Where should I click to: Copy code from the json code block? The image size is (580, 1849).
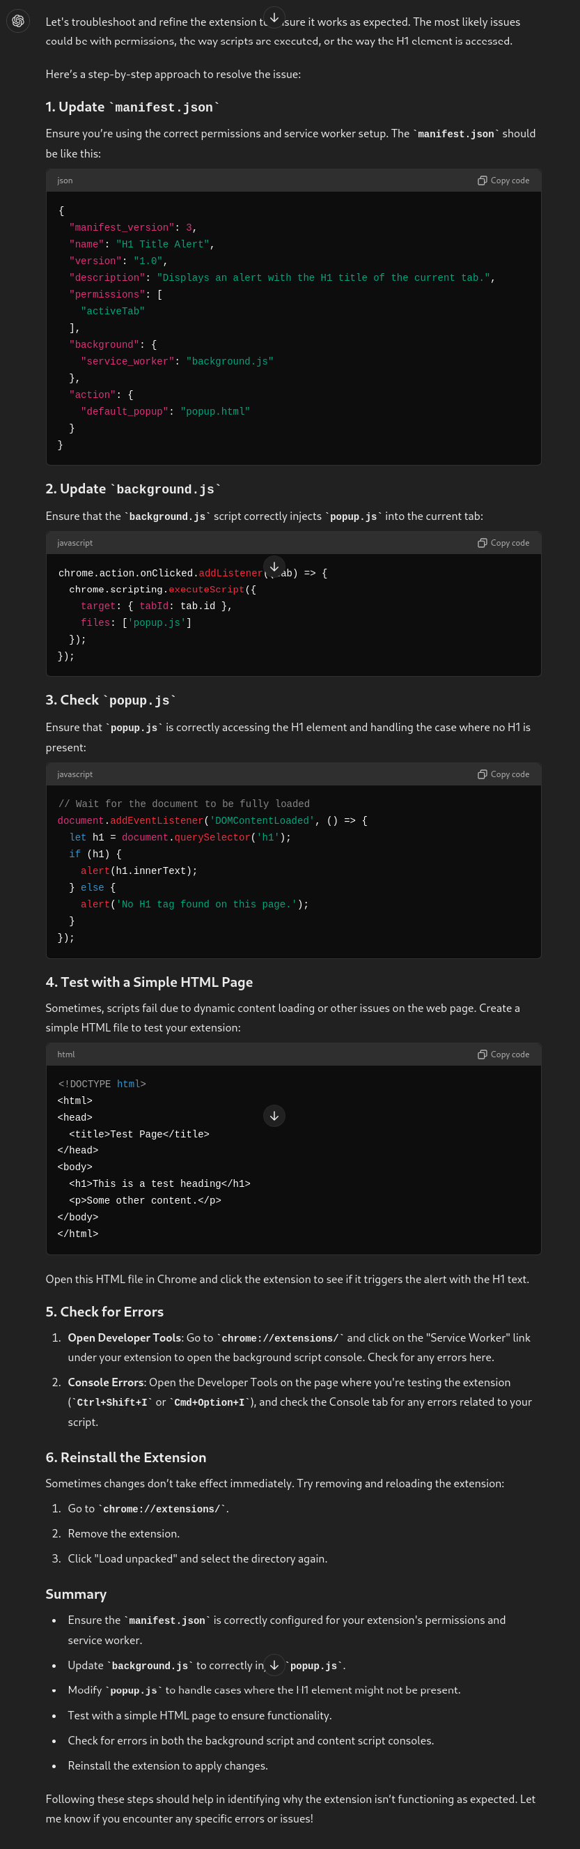pos(503,181)
